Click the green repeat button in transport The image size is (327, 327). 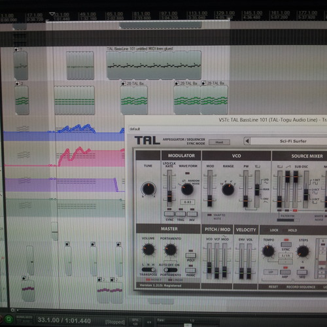pyautogui.click(x=9, y=319)
